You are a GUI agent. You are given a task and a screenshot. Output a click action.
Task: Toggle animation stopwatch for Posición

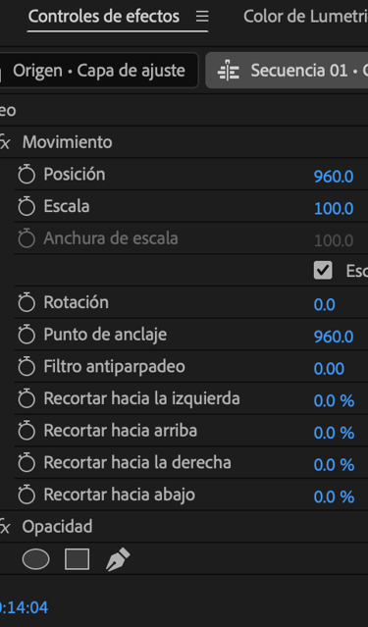click(x=26, y=175)
